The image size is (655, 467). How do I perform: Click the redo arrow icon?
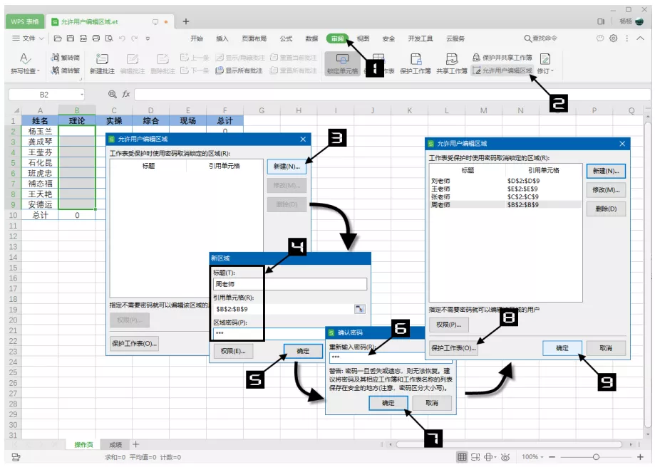135,38
